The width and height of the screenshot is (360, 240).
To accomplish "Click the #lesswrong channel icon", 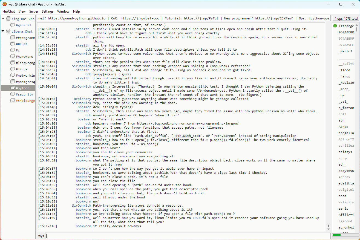I will point(13,63).
